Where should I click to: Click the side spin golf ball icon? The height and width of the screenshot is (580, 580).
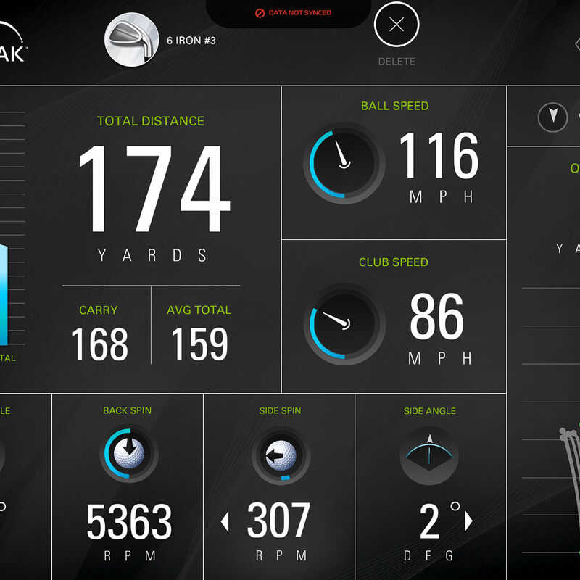(x=280, y=455)
